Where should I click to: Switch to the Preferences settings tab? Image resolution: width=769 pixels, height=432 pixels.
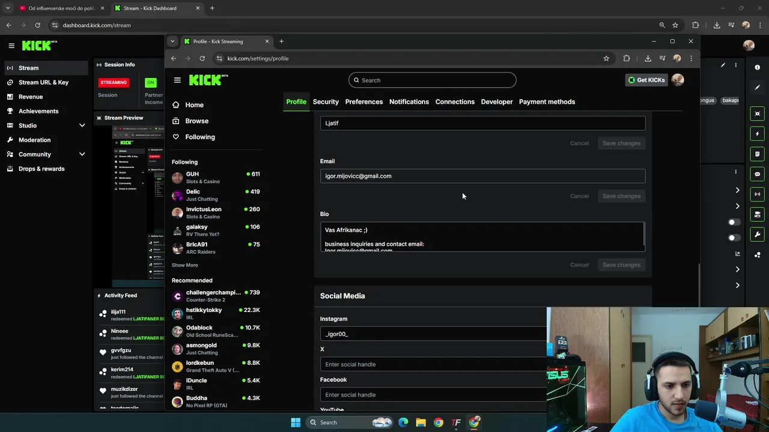pos(363,101)
